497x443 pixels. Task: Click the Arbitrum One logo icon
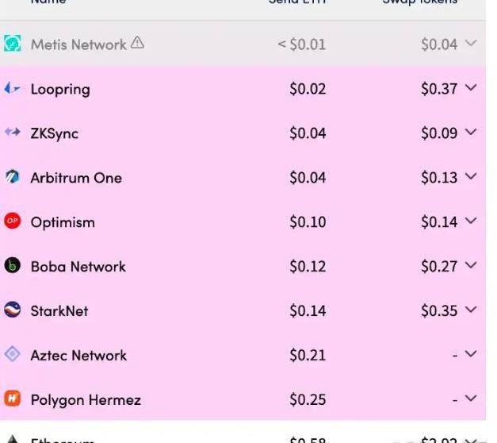[12, 178]
